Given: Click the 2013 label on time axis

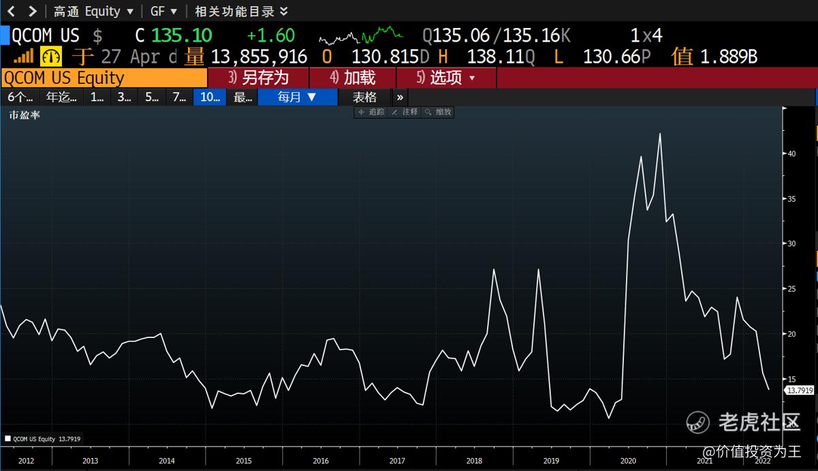Looking at the screenshot, I should pos(90,461).
